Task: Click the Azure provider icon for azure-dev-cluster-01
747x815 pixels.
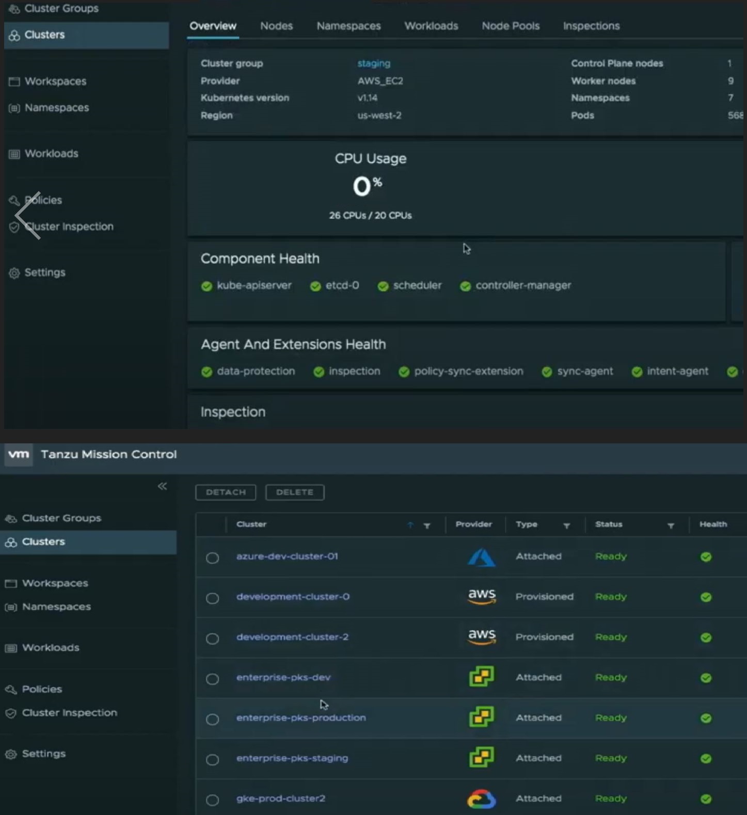Action: pyautogui.click(x=481, y=557)
